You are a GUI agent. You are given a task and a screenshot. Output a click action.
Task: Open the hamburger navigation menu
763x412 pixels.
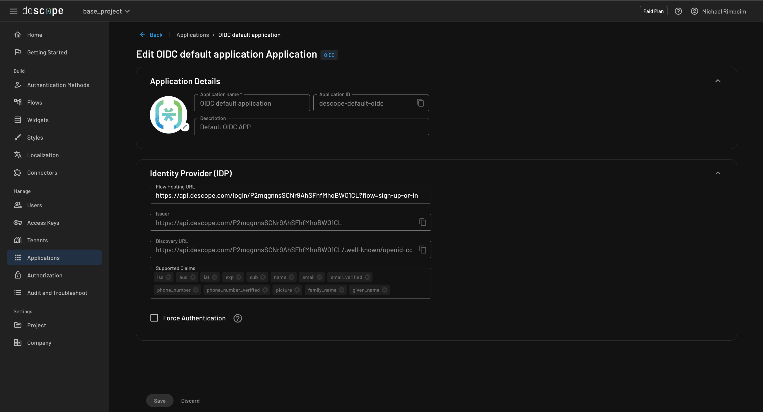click(x=13, y=11)
